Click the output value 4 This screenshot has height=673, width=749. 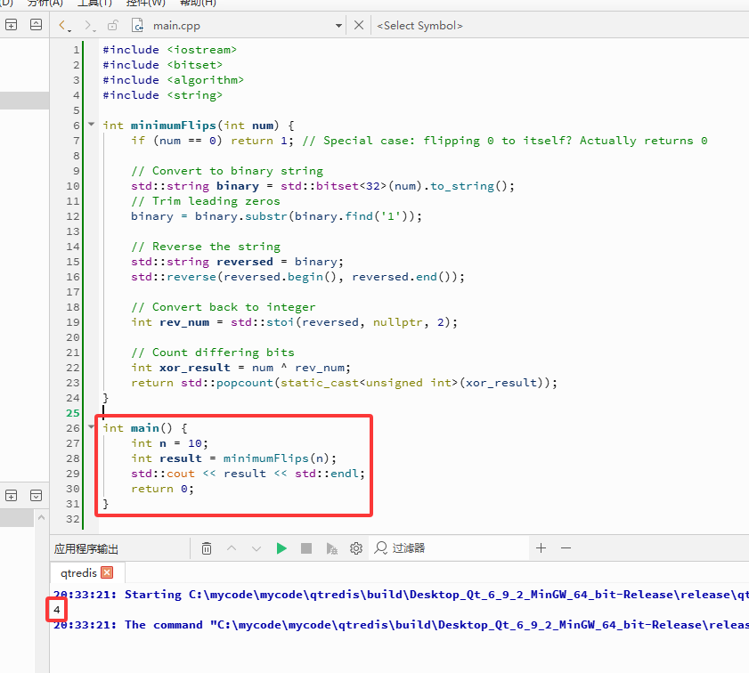[x=56, y=610]
